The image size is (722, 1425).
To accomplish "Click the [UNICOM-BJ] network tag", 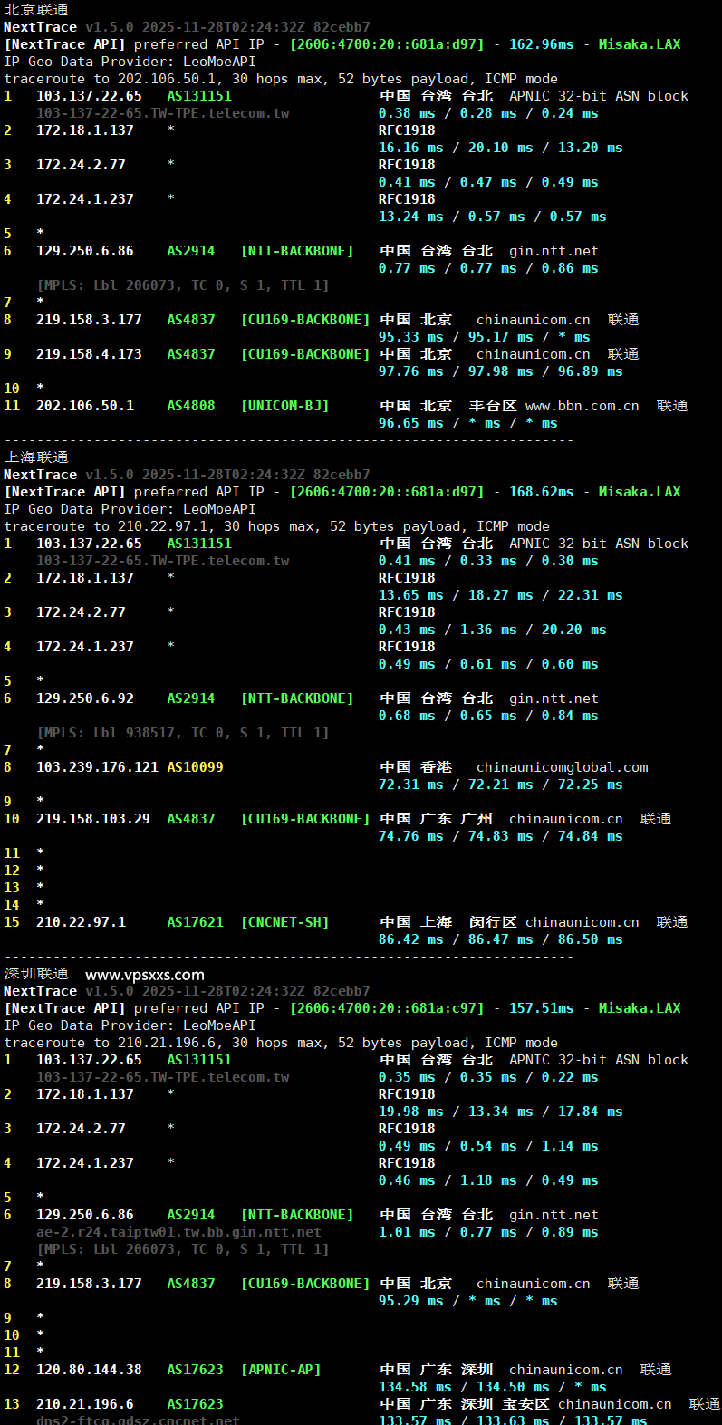I will coord(284,406).
